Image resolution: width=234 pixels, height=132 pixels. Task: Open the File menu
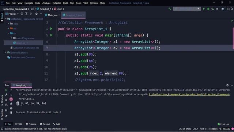[8, 3]
